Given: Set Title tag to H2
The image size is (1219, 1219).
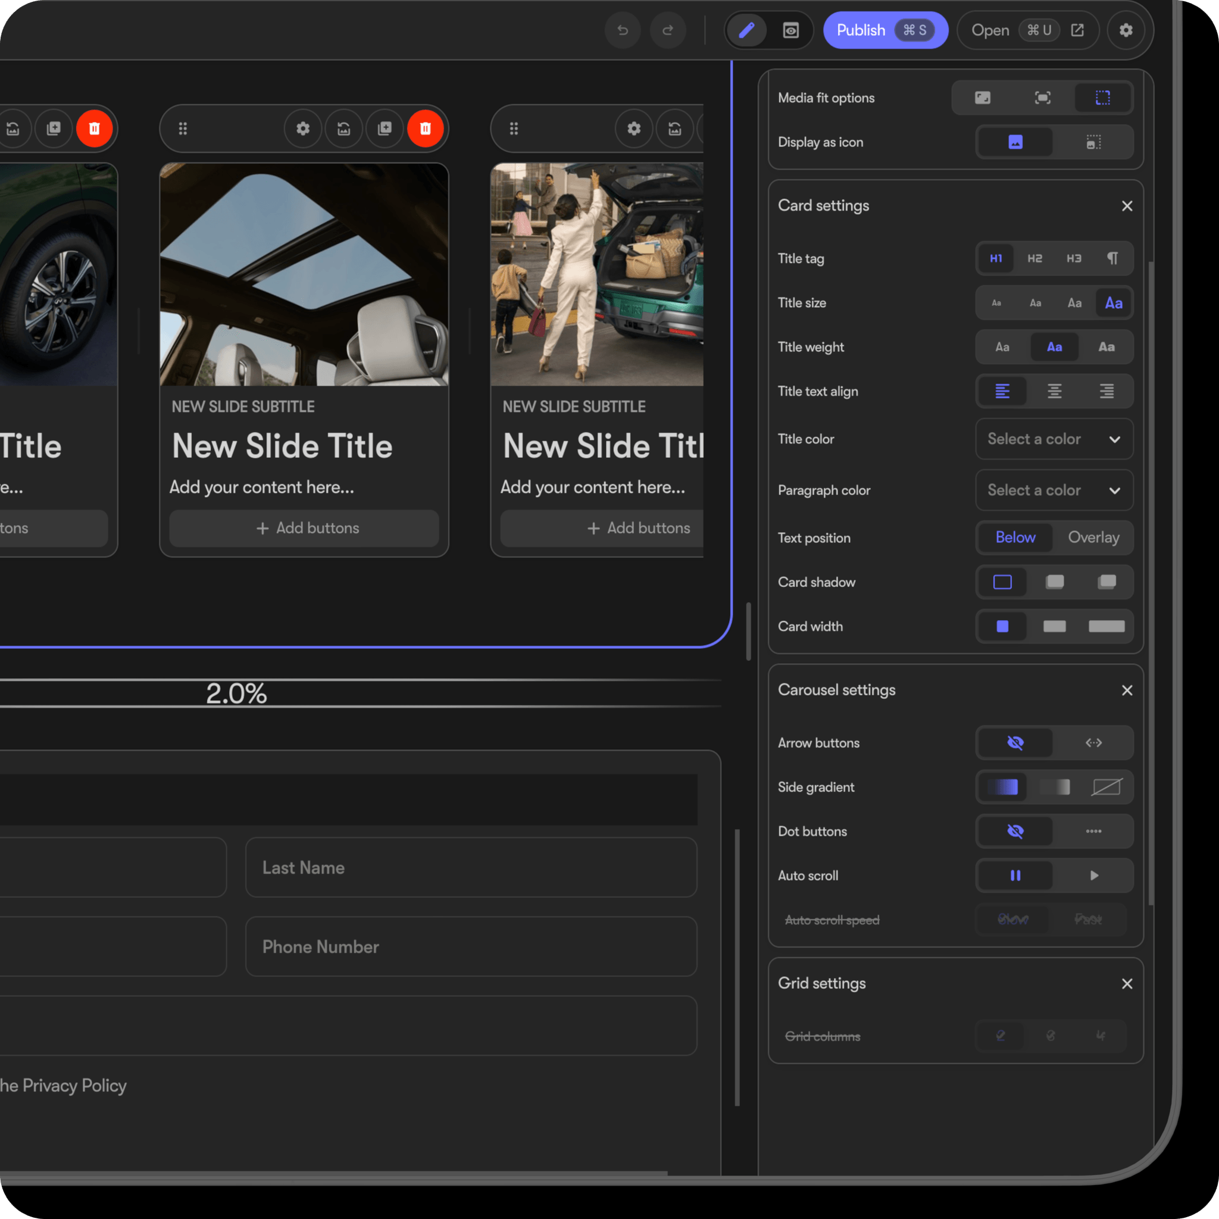Looking at the screenshot, I should 1034,259.
